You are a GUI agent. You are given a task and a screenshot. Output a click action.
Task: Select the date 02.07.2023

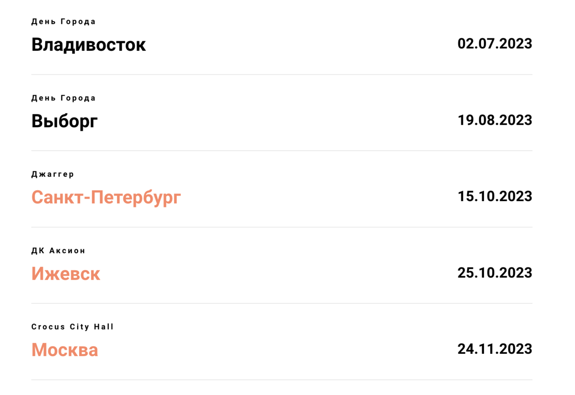pyautogui.click(x=495, y=44)
